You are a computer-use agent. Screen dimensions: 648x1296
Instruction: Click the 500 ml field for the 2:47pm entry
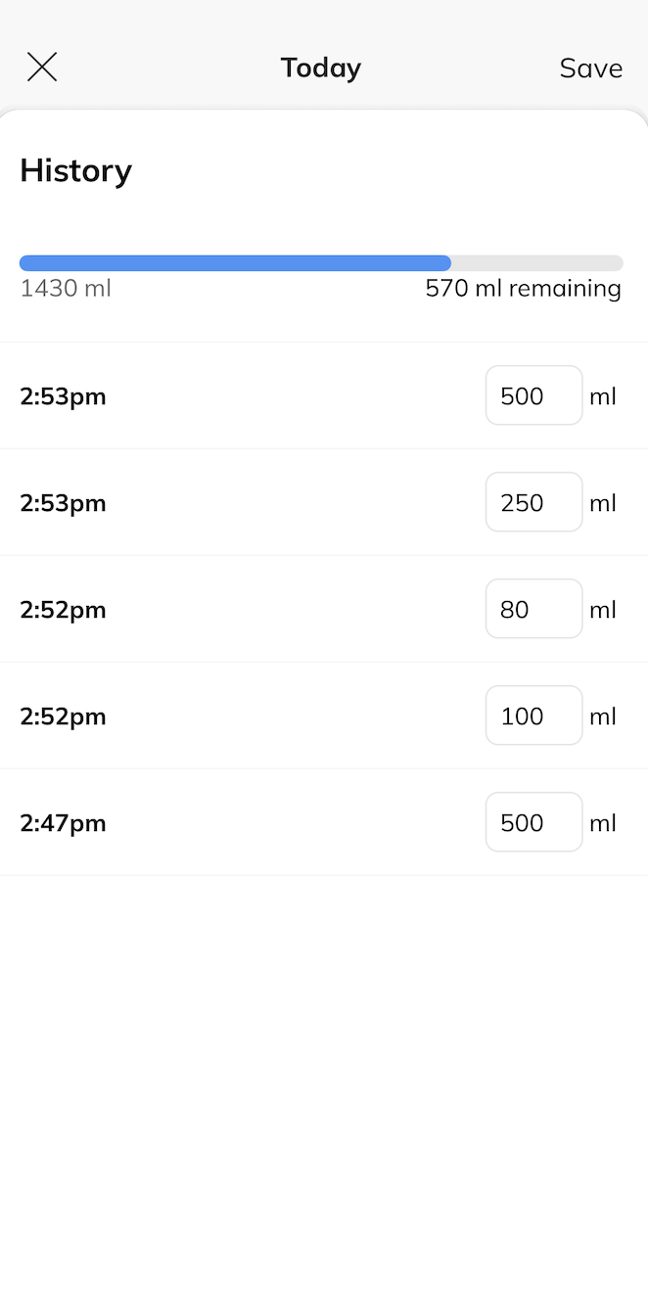pyautogui.click(x=533, y=822)
